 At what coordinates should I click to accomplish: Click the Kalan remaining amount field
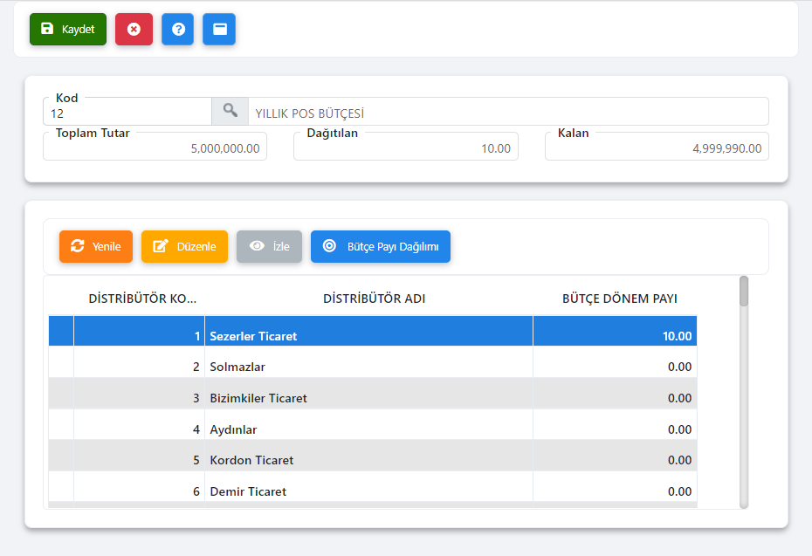click(x=657, y=148)
